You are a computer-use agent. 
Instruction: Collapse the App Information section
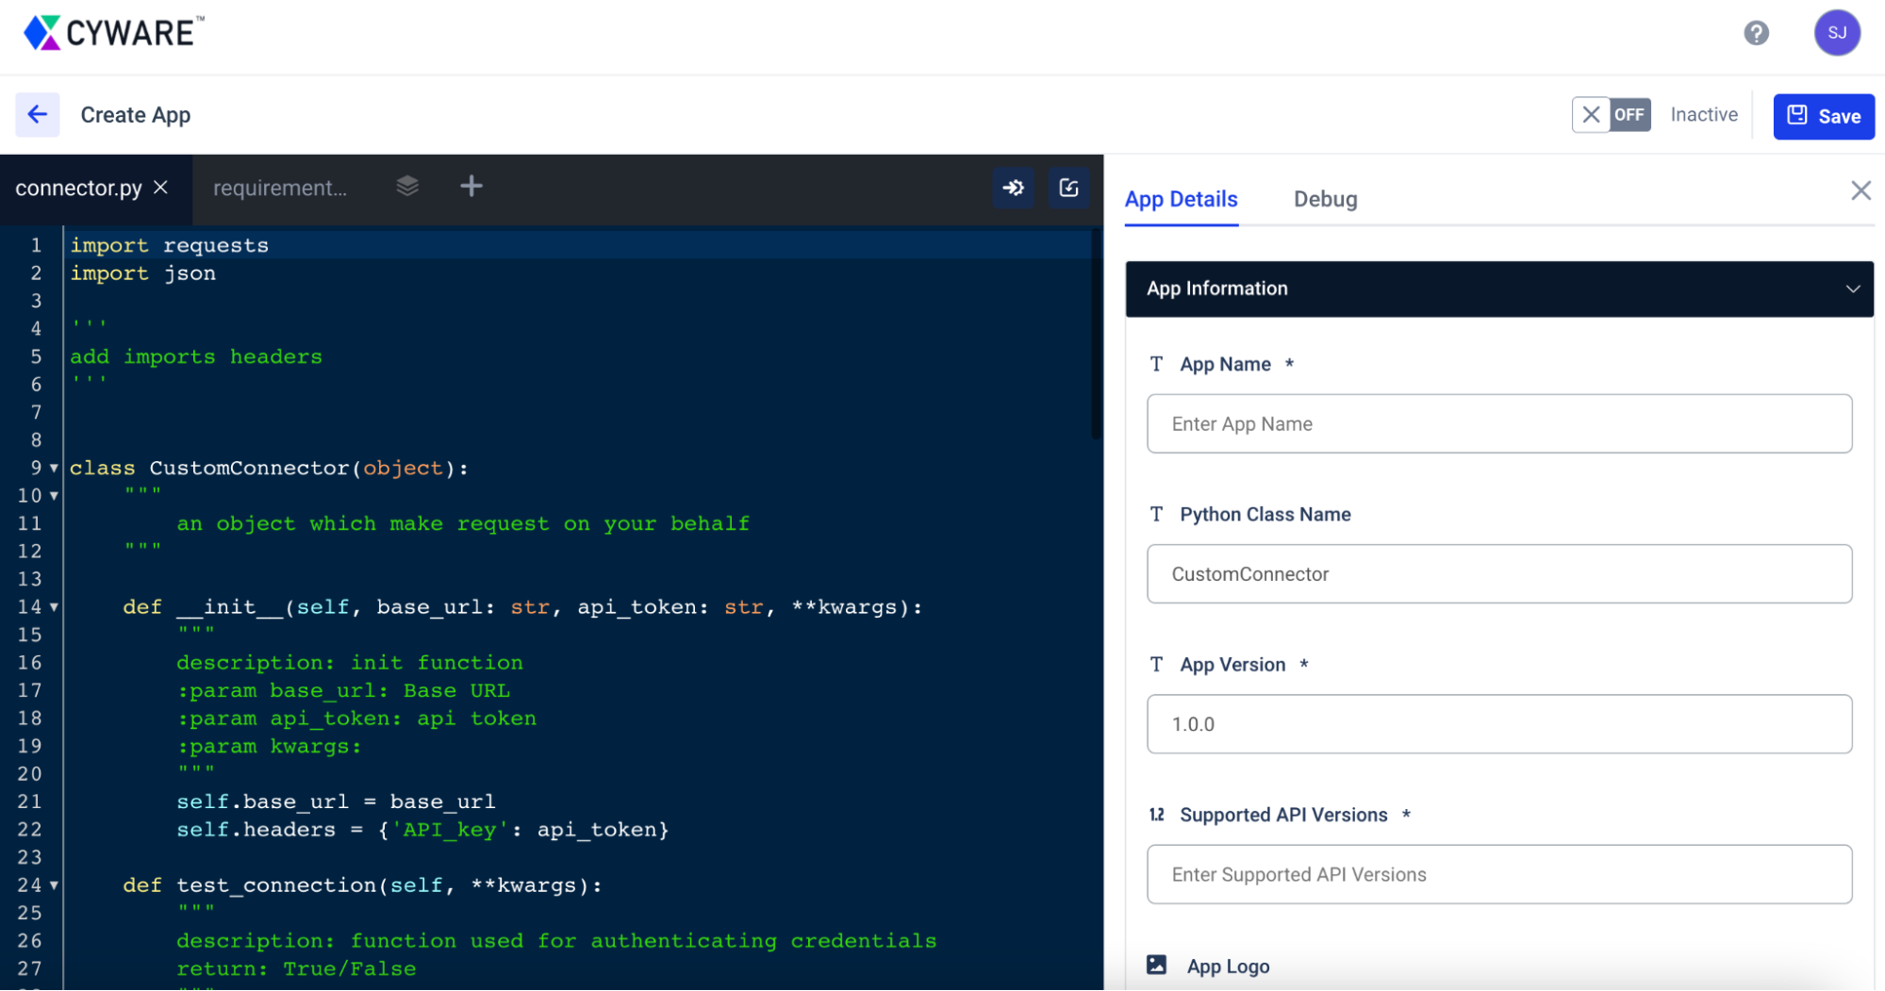[1852, 289]
